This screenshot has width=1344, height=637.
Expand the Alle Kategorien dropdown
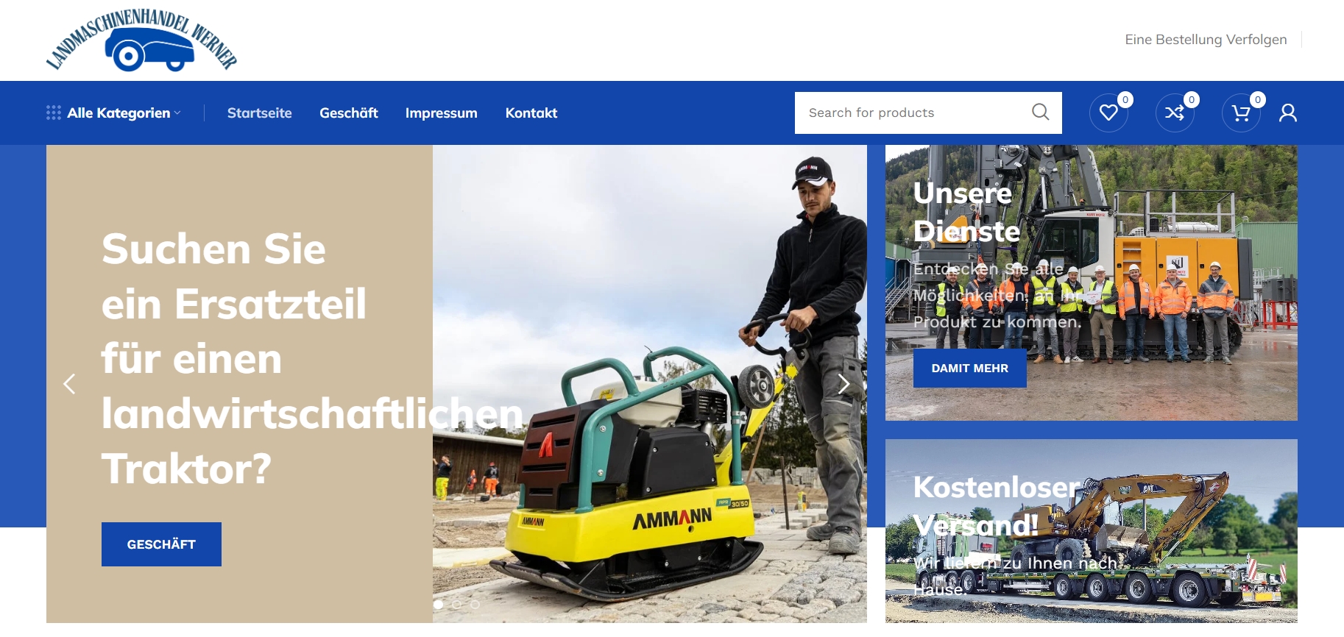(x=114, y=113)
